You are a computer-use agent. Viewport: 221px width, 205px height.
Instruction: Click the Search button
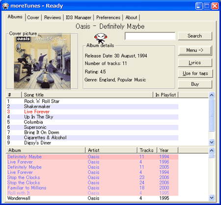tap(195, 36)
